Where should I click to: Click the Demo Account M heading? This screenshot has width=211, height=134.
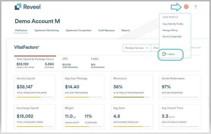point(37,21)
